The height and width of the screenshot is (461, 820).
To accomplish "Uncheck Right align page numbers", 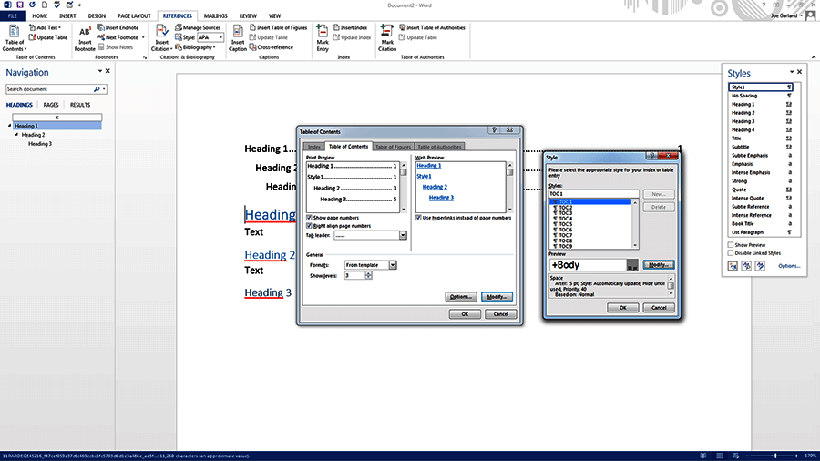I will point(309,226).
